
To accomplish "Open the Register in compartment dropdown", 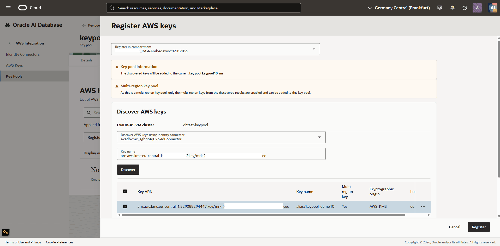I will (x=216, y=49).
